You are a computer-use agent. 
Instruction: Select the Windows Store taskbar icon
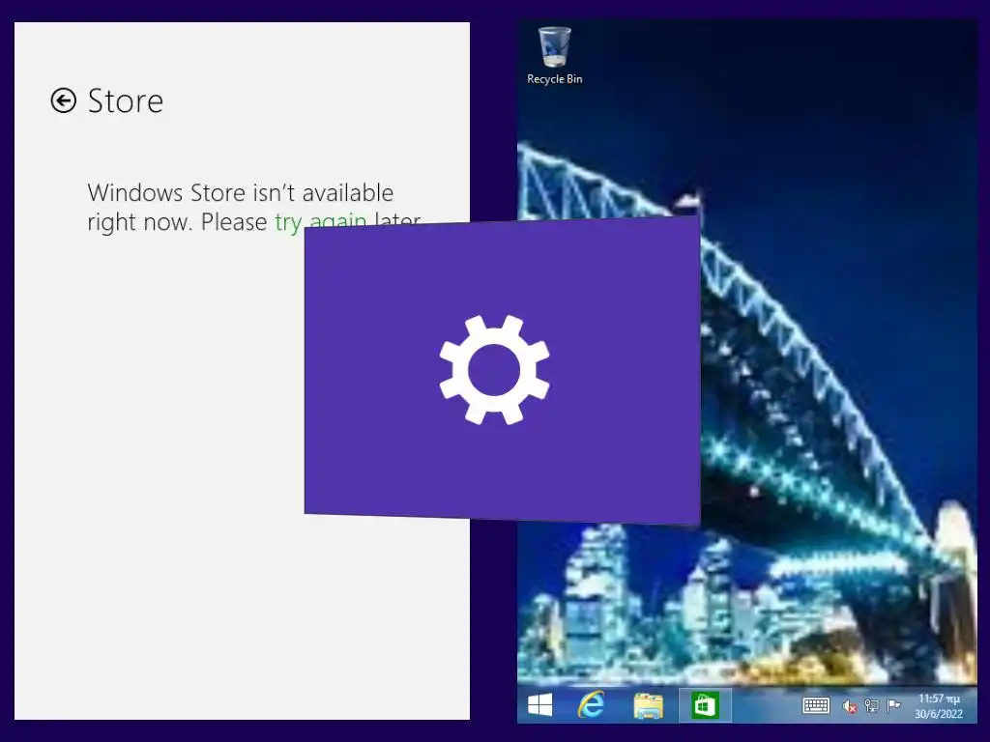click(x=705, y=704)
